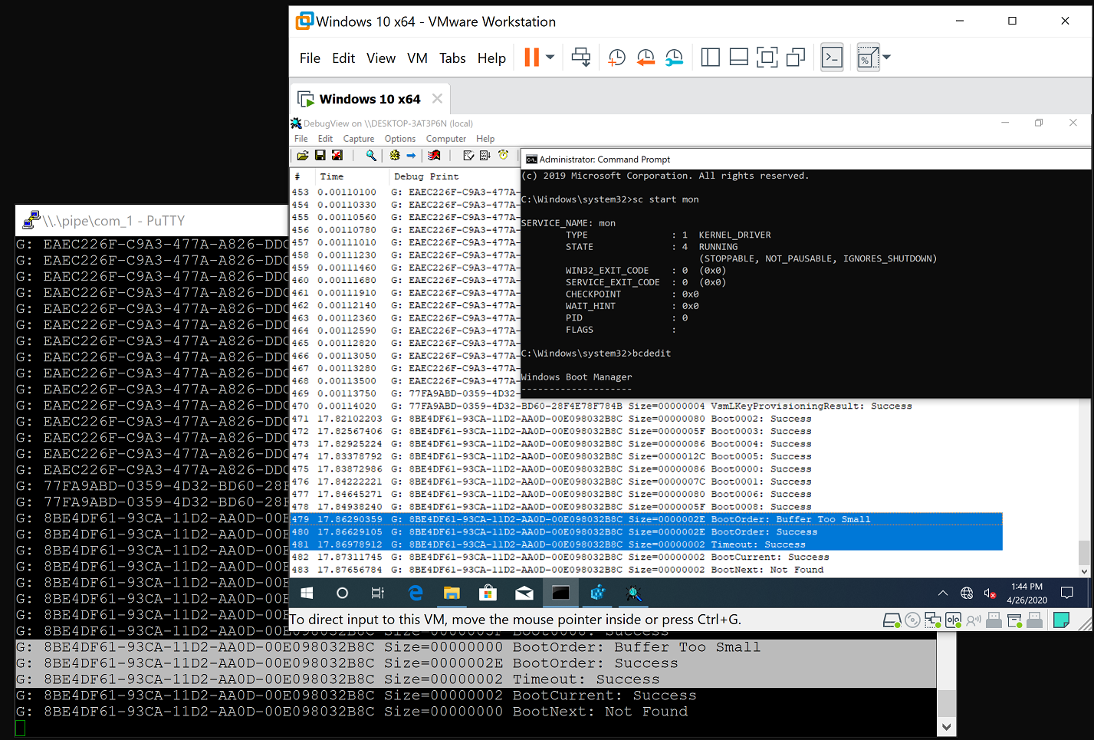This screenshot has height=740, width=1094.
Task: Click the VMware CD/DVD device status icon
Action: 912,620
